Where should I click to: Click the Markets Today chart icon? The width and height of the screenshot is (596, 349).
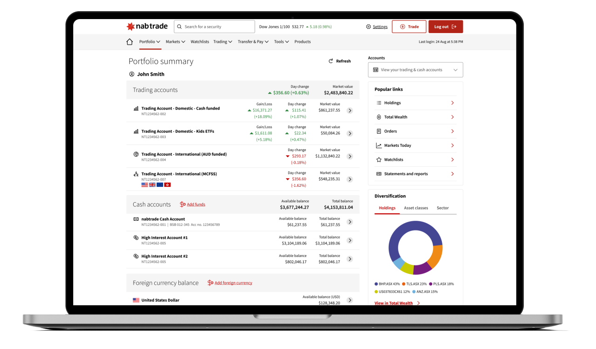tap(379, 145)
